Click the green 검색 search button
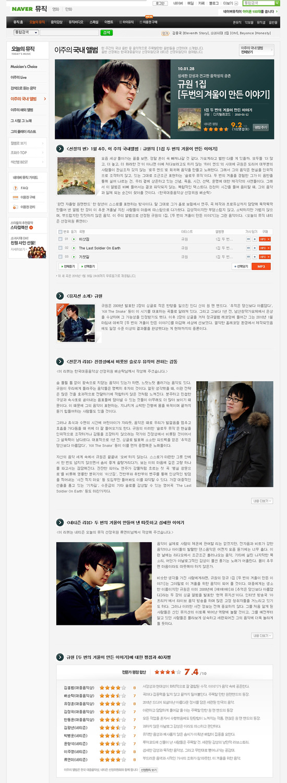The width and height of the screenshot is (287, 783). pos(106,32)
